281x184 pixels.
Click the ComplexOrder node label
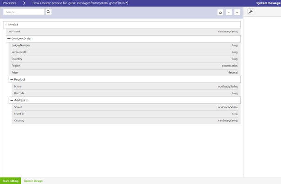point(21,38)
